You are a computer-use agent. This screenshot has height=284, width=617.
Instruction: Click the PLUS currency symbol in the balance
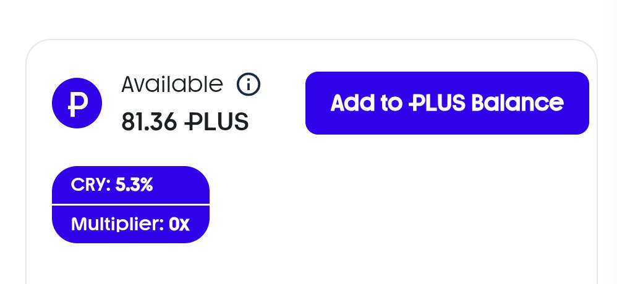coord(216,122)
